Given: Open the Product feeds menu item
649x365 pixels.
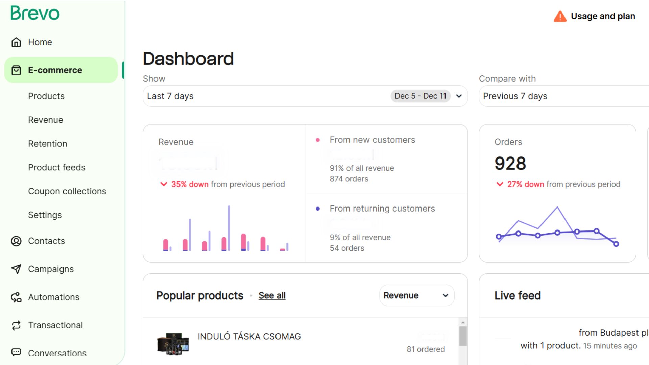Looking at the screenshot, I should (x=57, y=167).
